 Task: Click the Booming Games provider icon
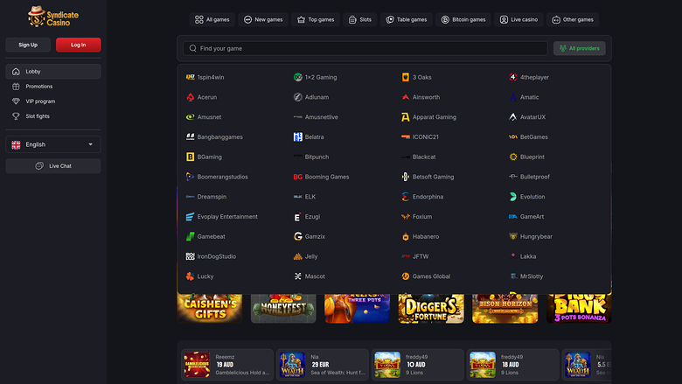pyautogui.click(x=297, y=177)
